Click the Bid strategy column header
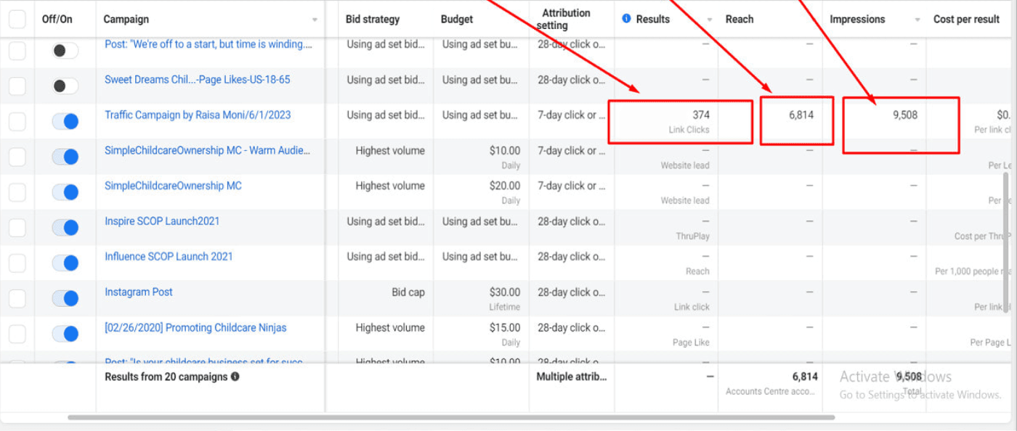1017x431 pixels. 373,20
